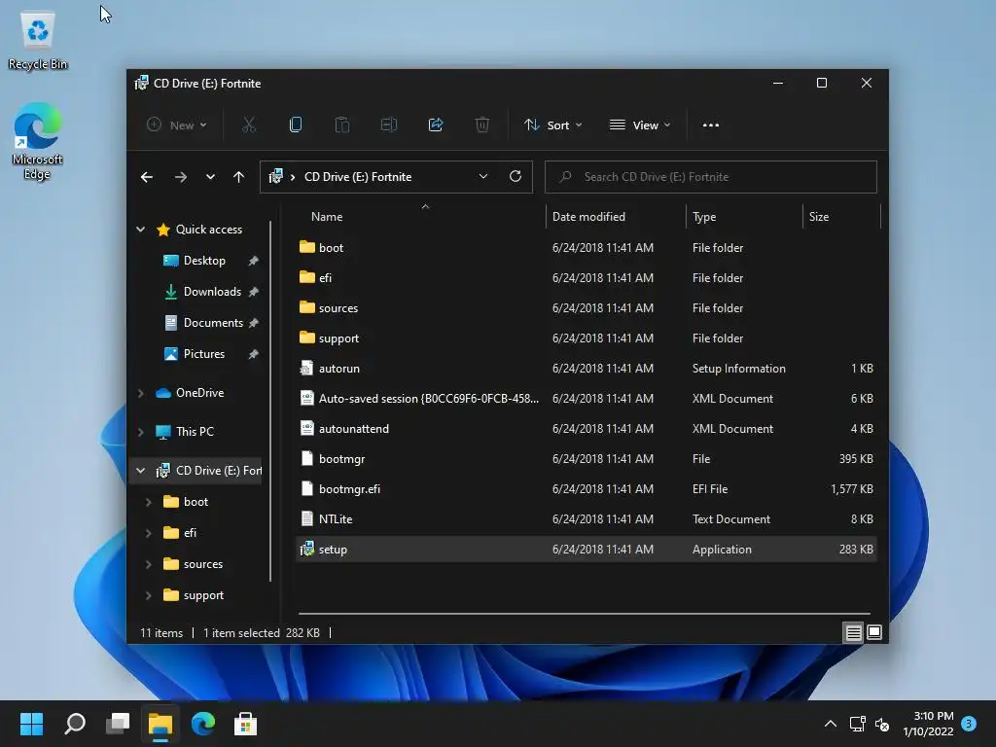Click the Share icon in toolbar
996x747 pixels.
pyautogui.click(x=436, y=125)
